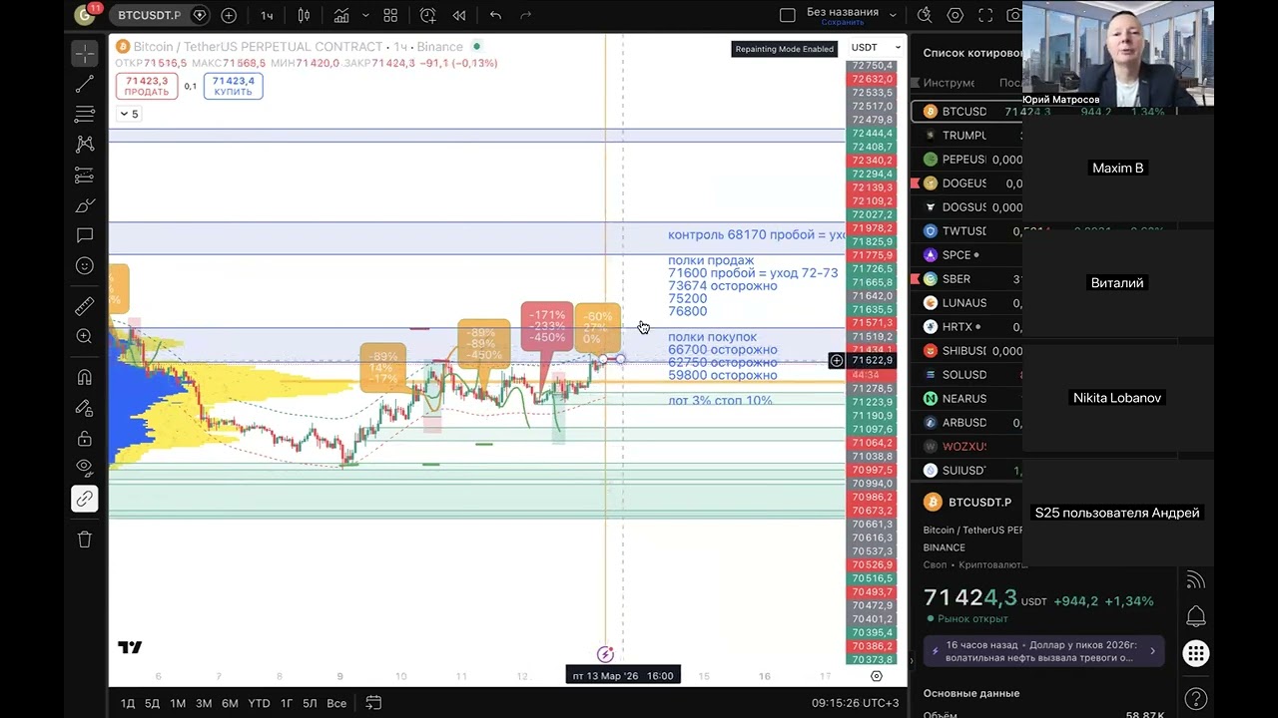
Task: Click the add symbol plus icon
Action: (229, 15)
